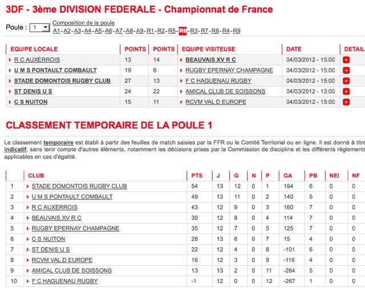Go to round R9
Image resolution: width=365 pixels, height=291 pixels.
(237, 31)
